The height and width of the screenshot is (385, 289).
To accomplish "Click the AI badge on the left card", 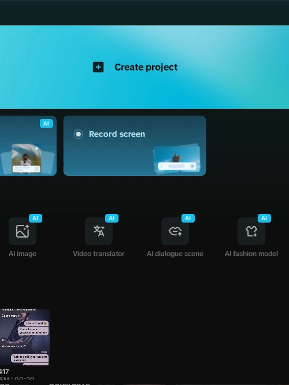I will (46, 123).
